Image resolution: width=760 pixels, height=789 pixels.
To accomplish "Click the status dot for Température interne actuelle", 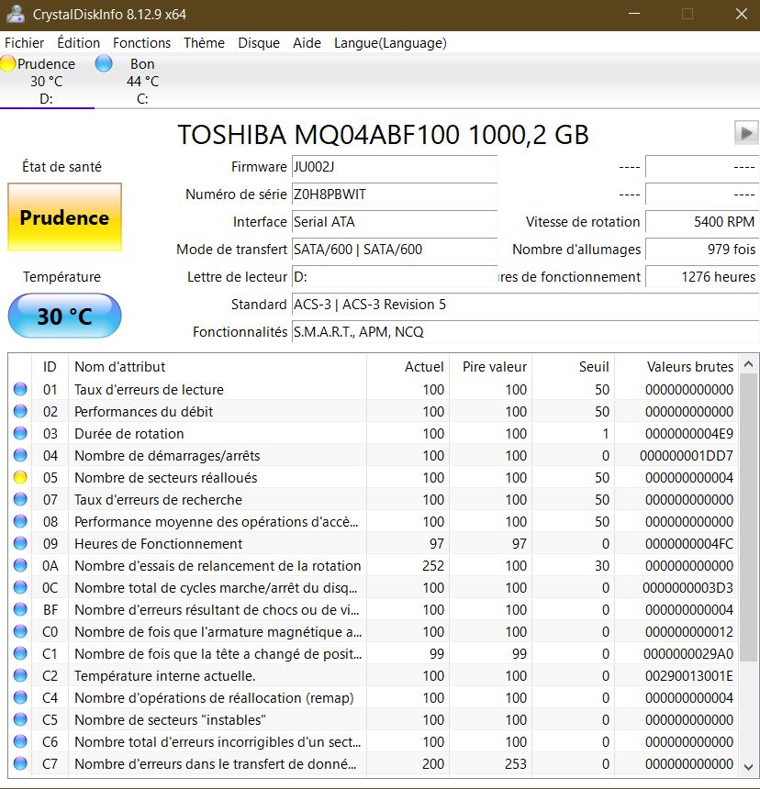I will (20, 675).
